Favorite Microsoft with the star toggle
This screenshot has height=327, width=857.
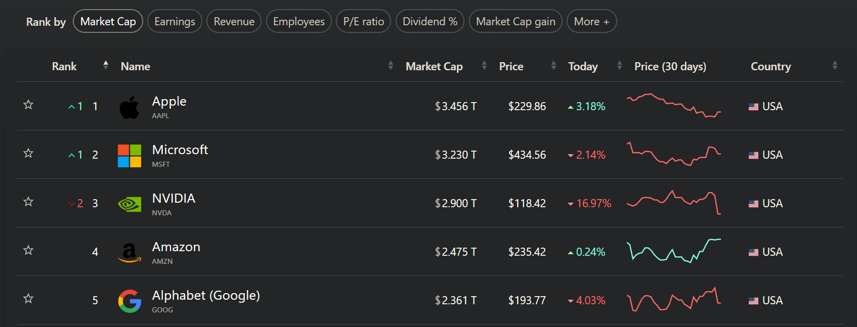point(28,153)
